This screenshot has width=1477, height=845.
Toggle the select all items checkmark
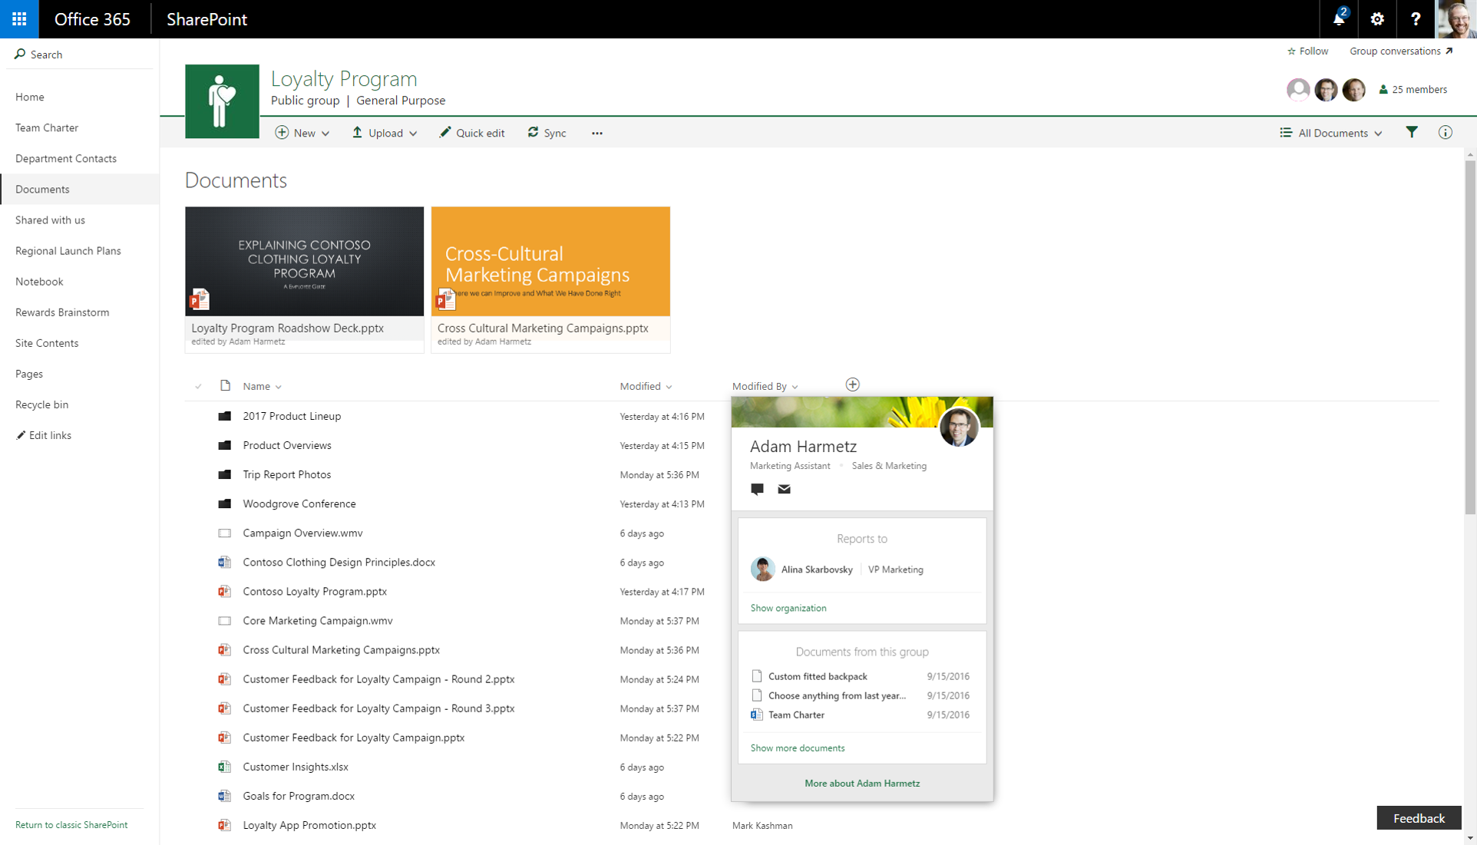click(198, 386)
